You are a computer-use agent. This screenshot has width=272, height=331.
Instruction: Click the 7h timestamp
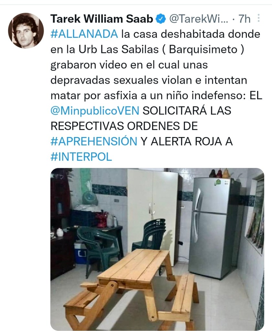point(245,19)
